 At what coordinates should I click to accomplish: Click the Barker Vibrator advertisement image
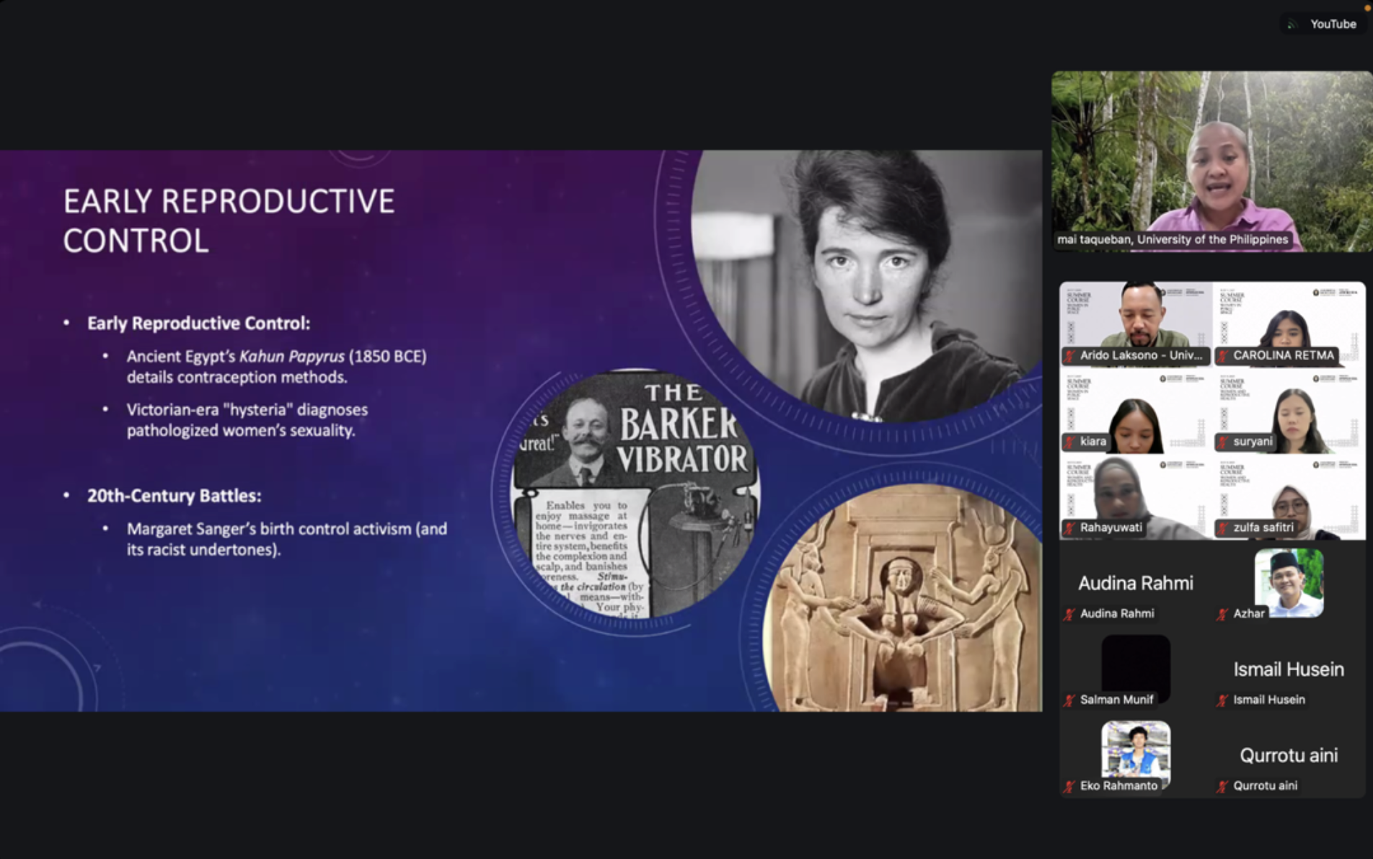point(633,494)
